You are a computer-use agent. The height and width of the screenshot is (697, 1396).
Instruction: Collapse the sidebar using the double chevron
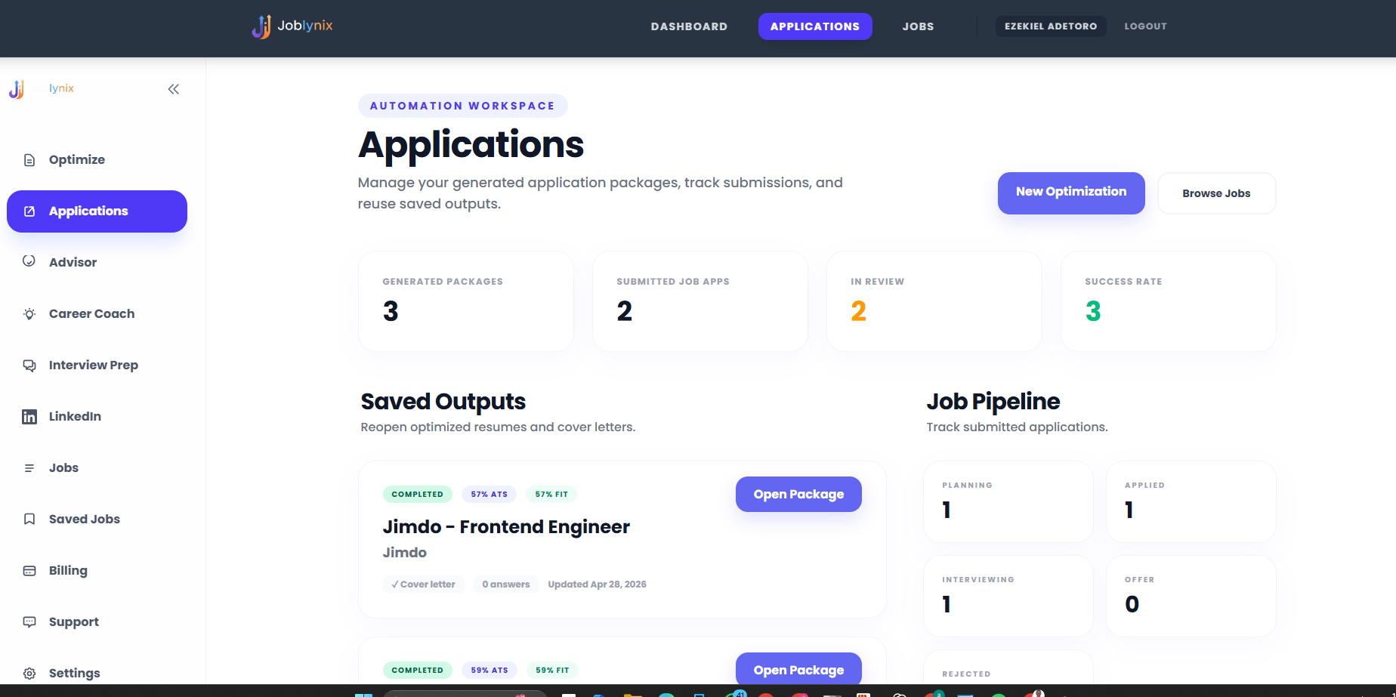click(x=174, y=89)
